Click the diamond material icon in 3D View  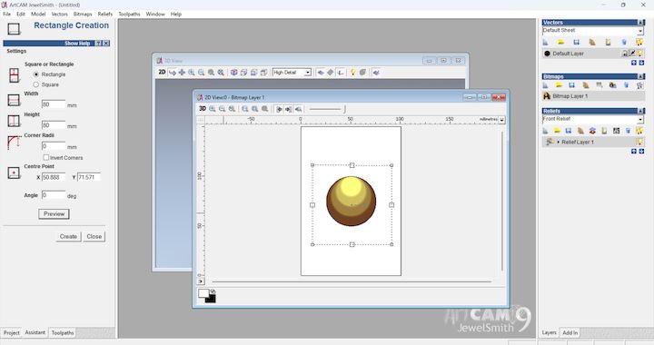click(331, 72)
